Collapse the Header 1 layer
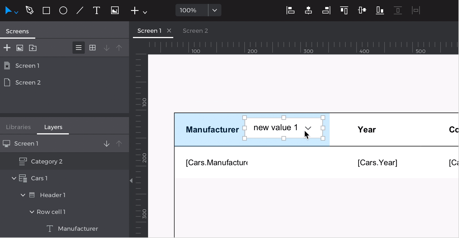 [x=23, y=195]
